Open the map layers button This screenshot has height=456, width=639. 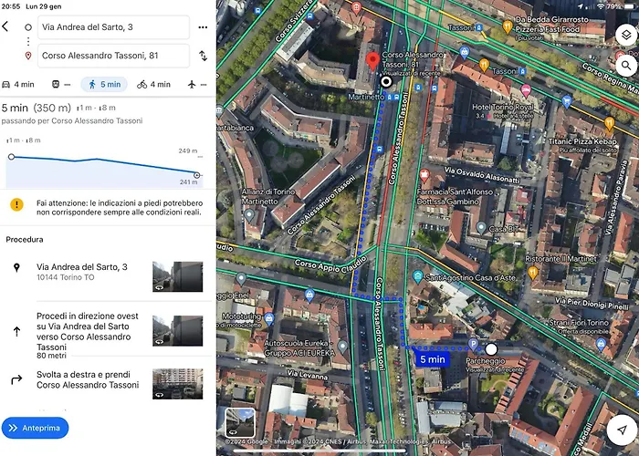click(x=626, y=35)
